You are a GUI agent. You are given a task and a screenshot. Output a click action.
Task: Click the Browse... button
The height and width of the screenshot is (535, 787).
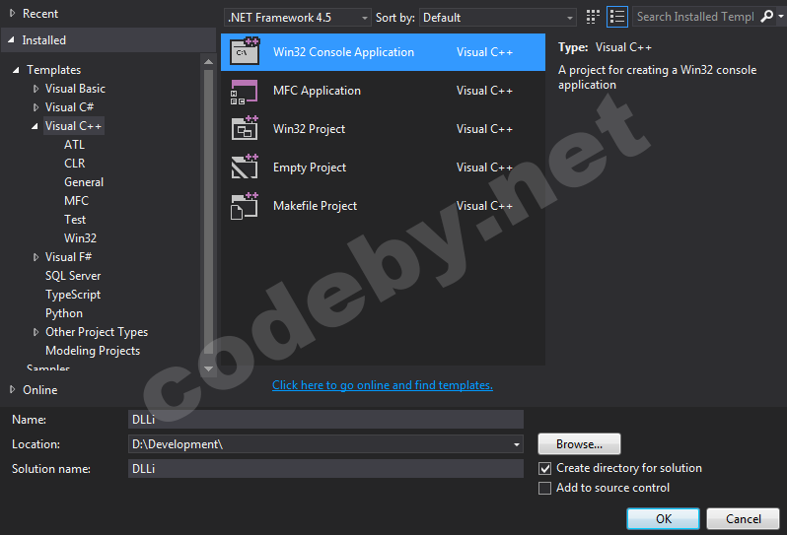pos(579,444)
